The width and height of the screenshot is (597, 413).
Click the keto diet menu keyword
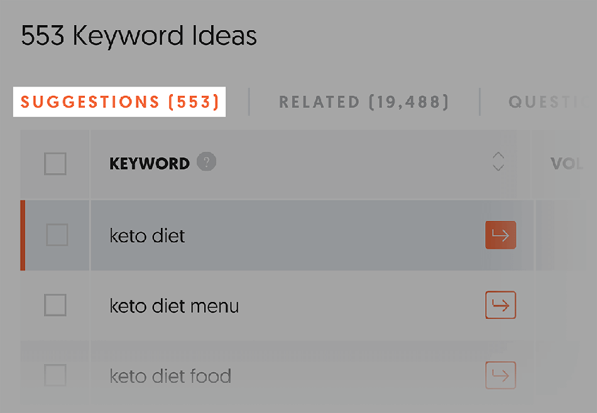[174, 306]
